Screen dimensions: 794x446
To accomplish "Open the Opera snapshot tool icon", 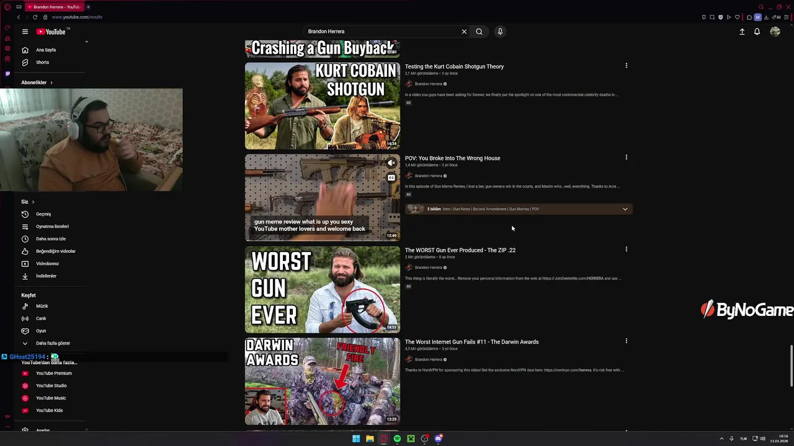I will (x=712, y=17).
